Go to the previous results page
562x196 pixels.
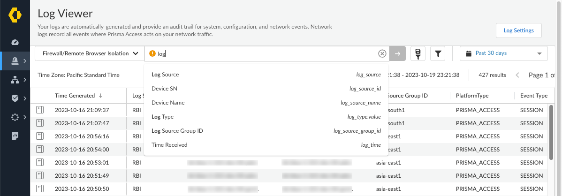(x=517, y=75)
